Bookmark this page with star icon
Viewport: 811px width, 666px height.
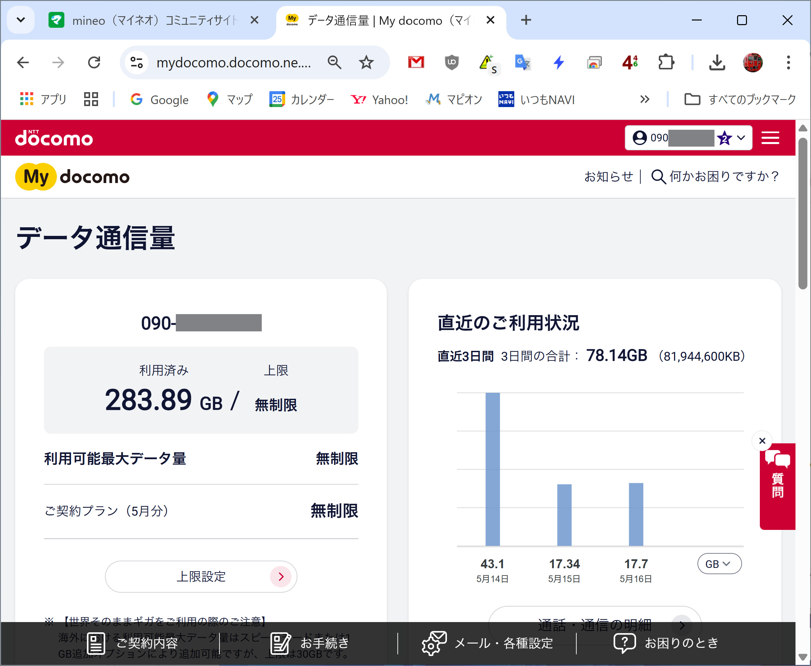(366, 62)
